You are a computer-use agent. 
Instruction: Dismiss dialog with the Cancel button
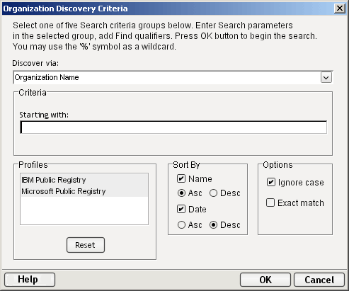point(319,280)
